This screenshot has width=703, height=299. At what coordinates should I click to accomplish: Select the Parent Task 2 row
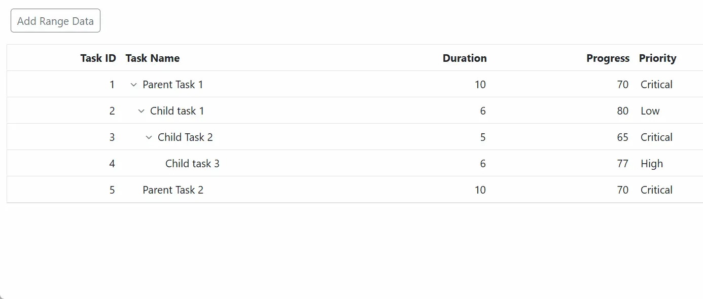(172, 190)
